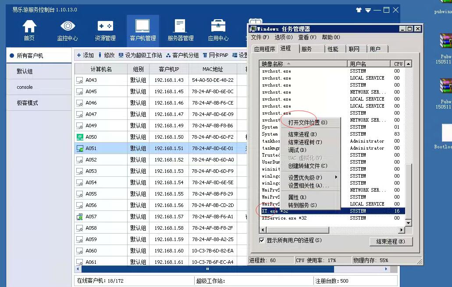The image size is (452, 287).
Task: Select the 客户机管理 client management icon
Action: point(142,30)
